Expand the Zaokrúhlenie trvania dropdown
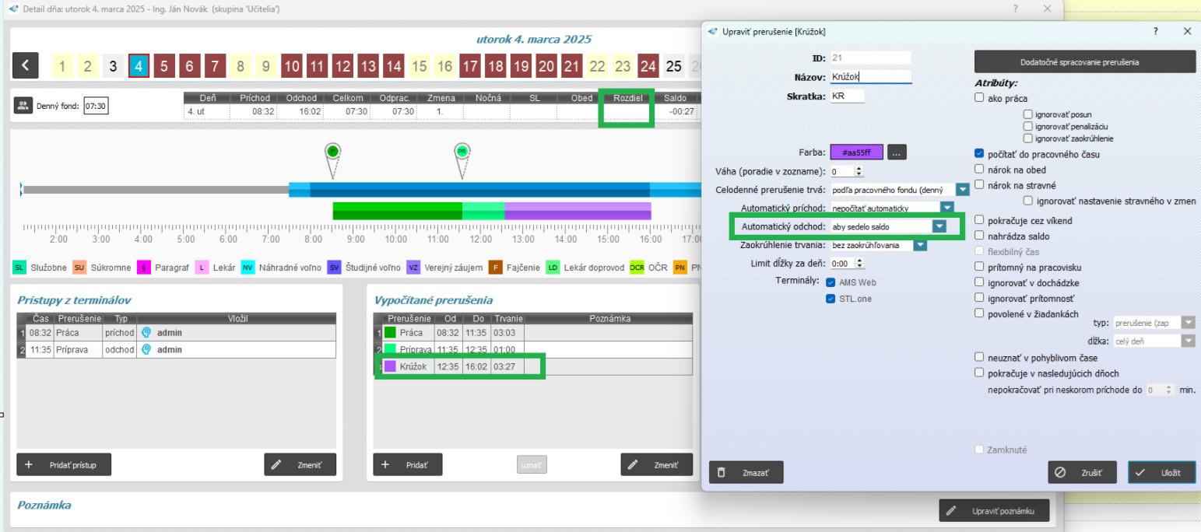 [920, 246]
